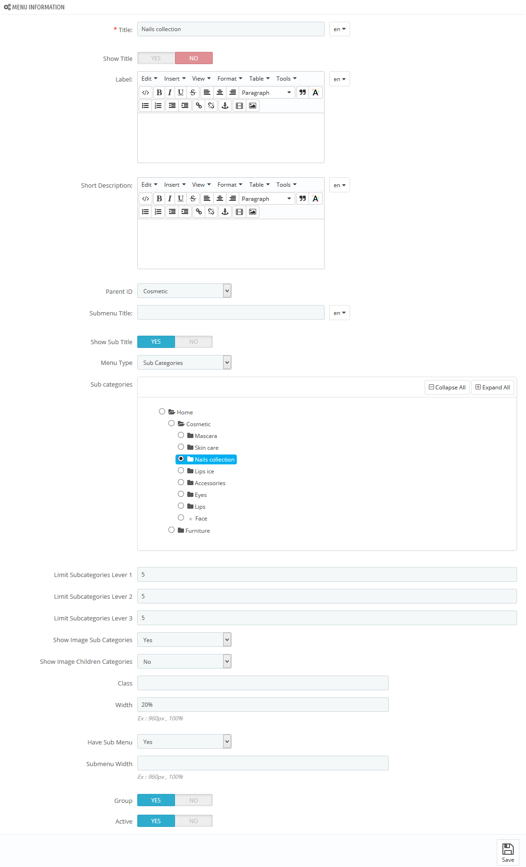Image resolution: width=526 pixels, height=867 pixels.
Task: Open the Parent ID dropdown
Action: 184,291
